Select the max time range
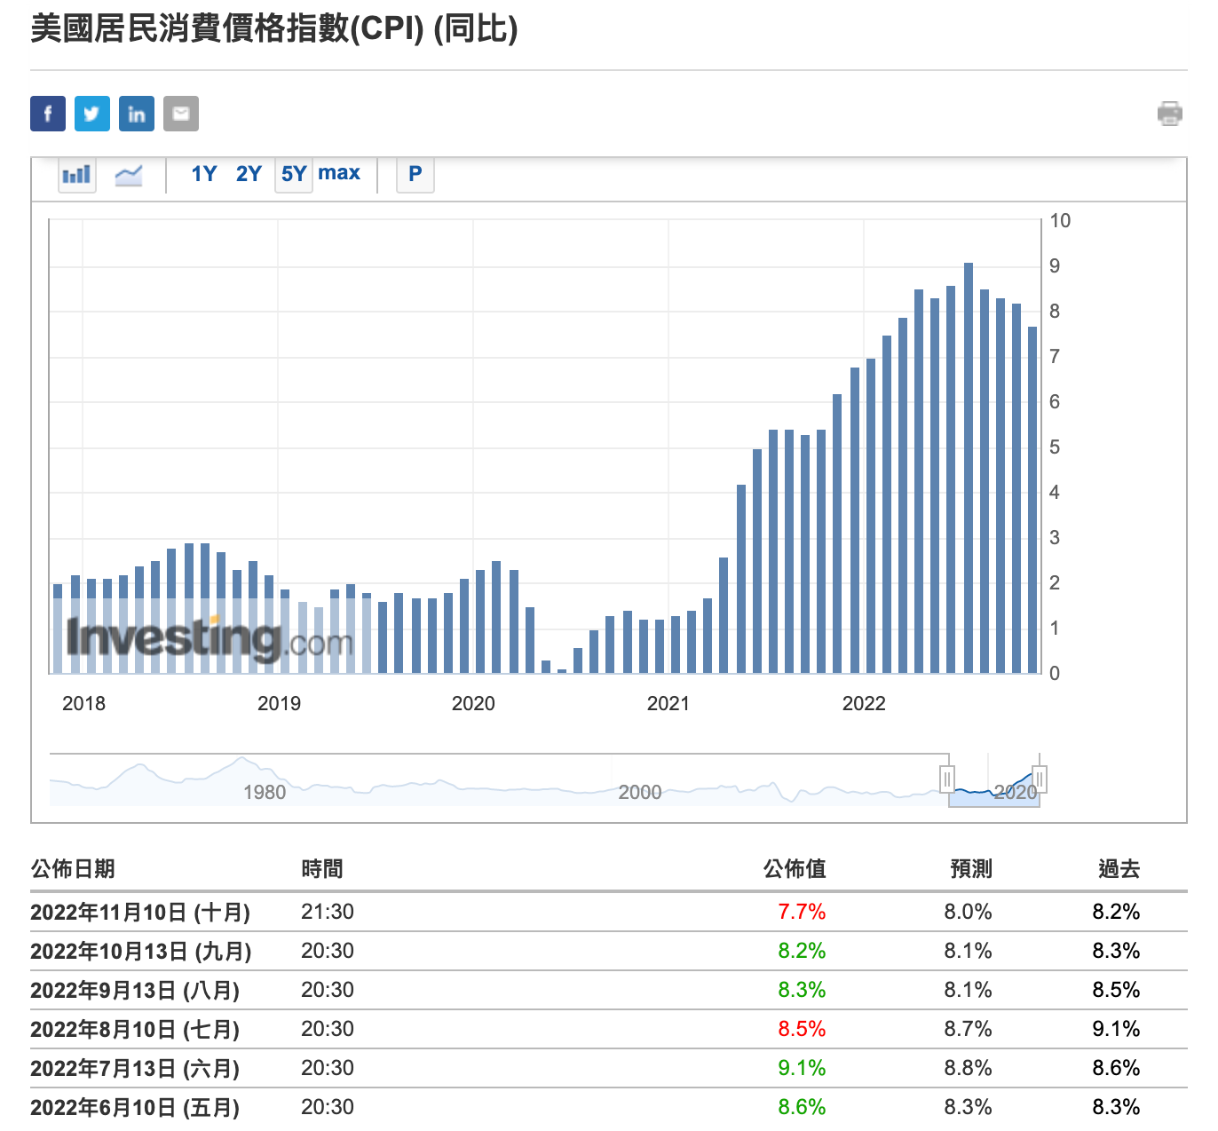This screenshot has height=1131, width=1218. pos(339,172)
